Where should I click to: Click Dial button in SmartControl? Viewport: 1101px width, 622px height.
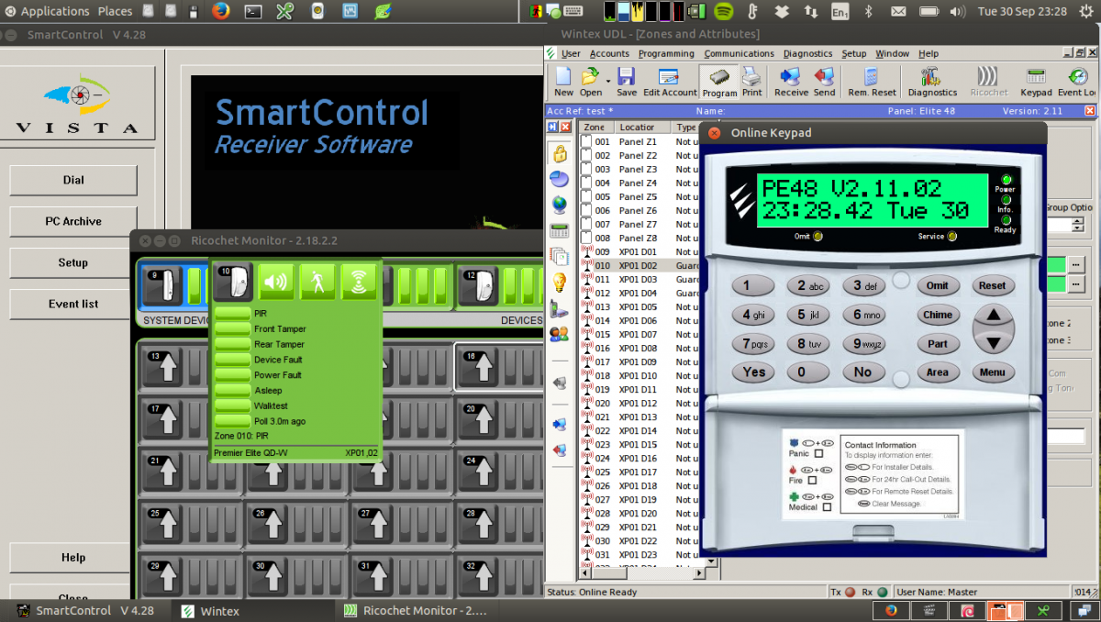pyautogui.click(x=73, y=180)
